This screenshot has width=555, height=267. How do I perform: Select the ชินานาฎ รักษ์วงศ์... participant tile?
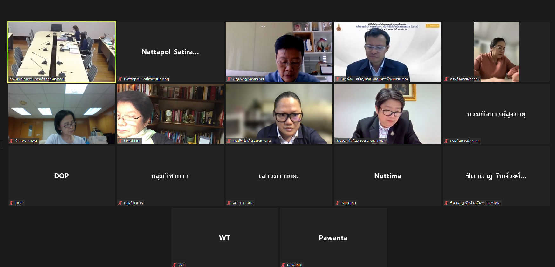pos(497,176)
